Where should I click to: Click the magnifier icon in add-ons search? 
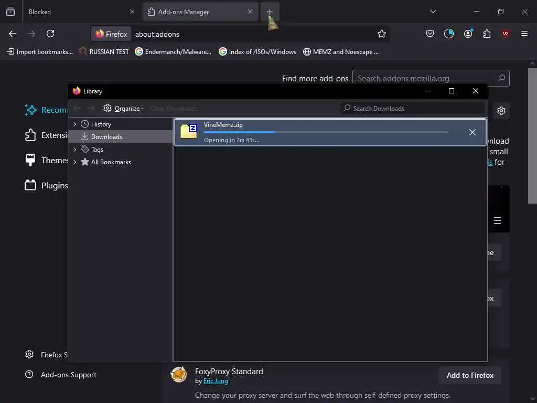click(x=502, y=78)
